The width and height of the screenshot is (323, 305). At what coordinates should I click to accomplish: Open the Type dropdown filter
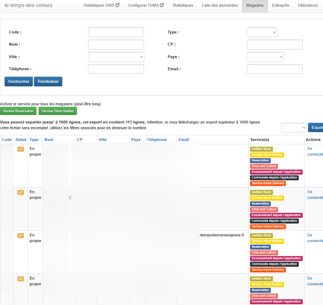(x=262, y=32)
